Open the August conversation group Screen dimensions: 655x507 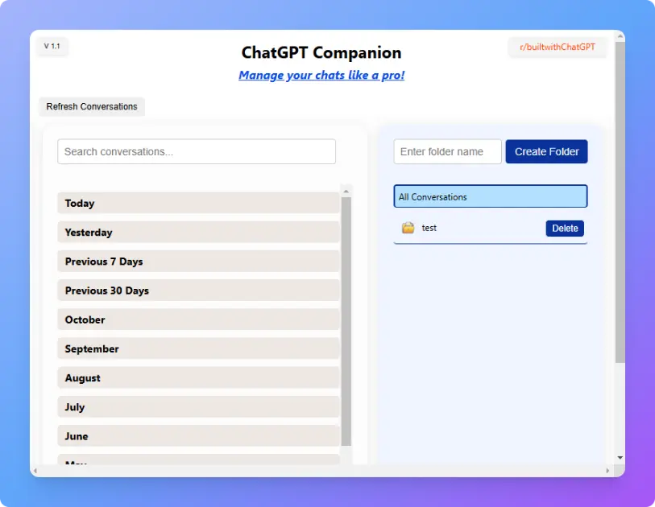click(x=198, y=378)
